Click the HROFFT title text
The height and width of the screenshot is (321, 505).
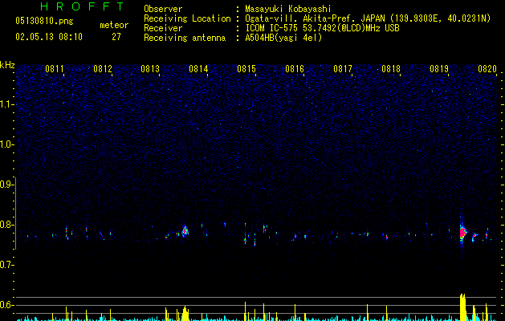[82, 6]
